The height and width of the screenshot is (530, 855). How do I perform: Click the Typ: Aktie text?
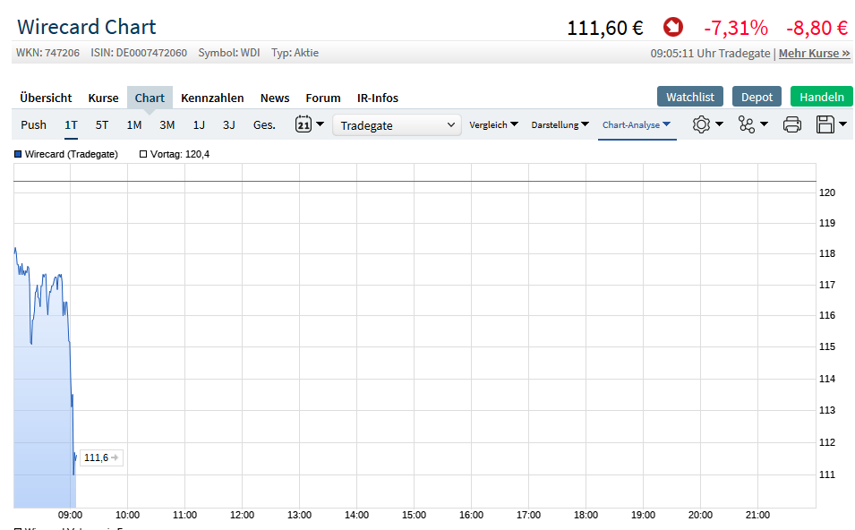295,53
